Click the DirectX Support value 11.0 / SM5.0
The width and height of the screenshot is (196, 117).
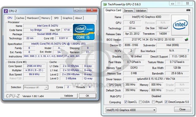(179, 57)
